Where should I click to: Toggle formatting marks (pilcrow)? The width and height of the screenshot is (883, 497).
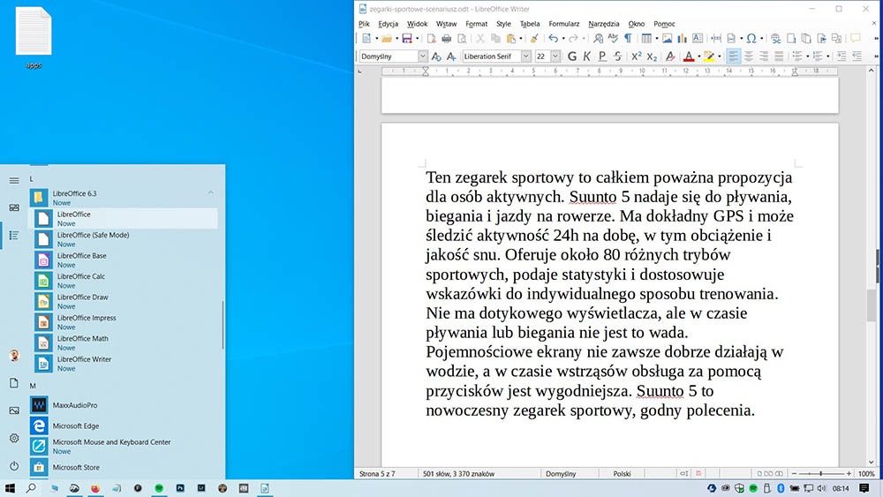pyautogui.click(x=628, y=38)
